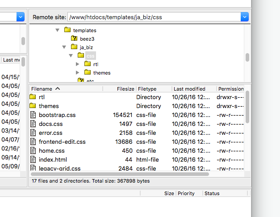The width and height of the screenshot is (280, 217).
Task: Select the home.css file row
Action: coord(52,151)
